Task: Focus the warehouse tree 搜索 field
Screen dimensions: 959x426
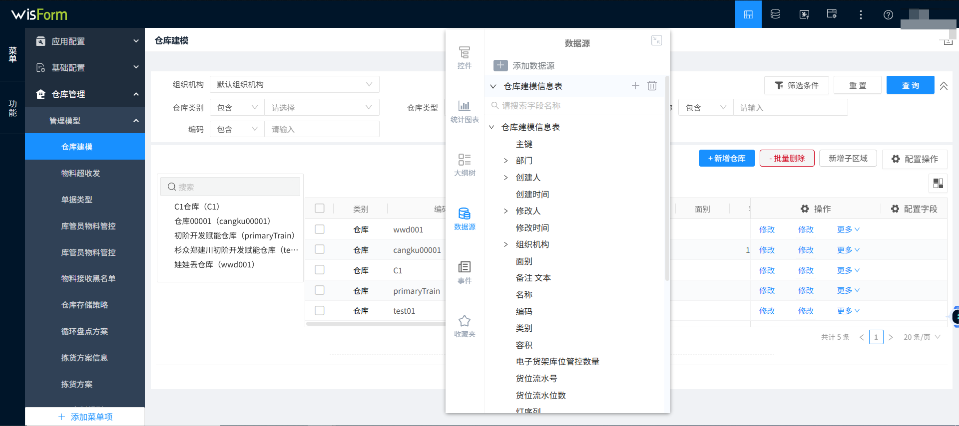Action: click(x=230, y=187)
